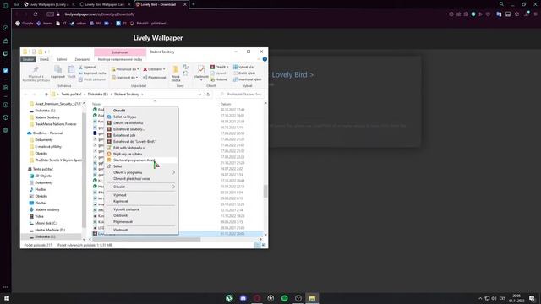Click the Kopírovat ribbon icon
The height and width of the screenshot is (304, 541).
pos(57,72)
